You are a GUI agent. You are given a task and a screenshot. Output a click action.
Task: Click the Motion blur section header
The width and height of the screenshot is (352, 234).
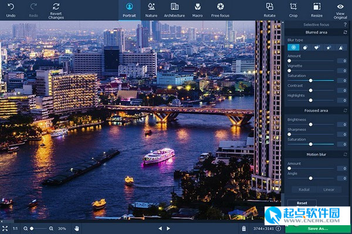pos(316,154)
